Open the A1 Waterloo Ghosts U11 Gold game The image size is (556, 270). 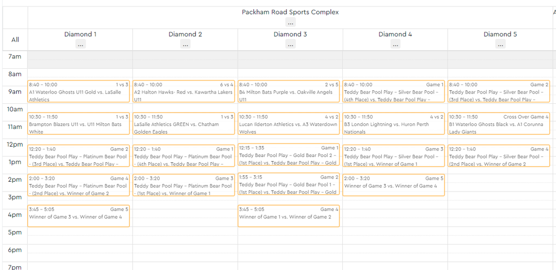coord(79,92)
